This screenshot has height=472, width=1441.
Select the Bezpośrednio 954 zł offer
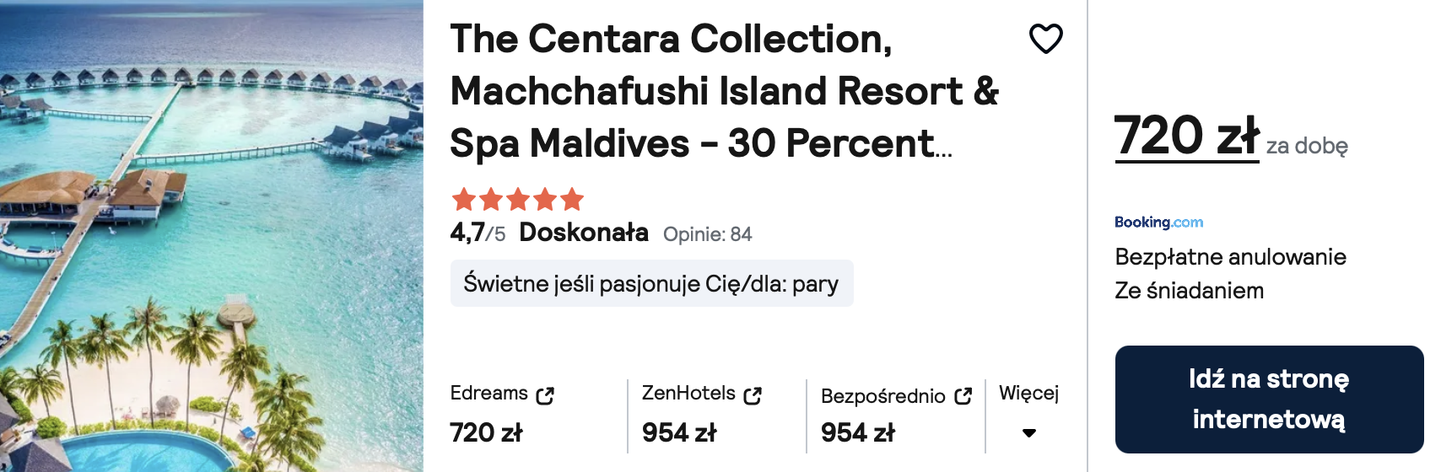(895, 416)
